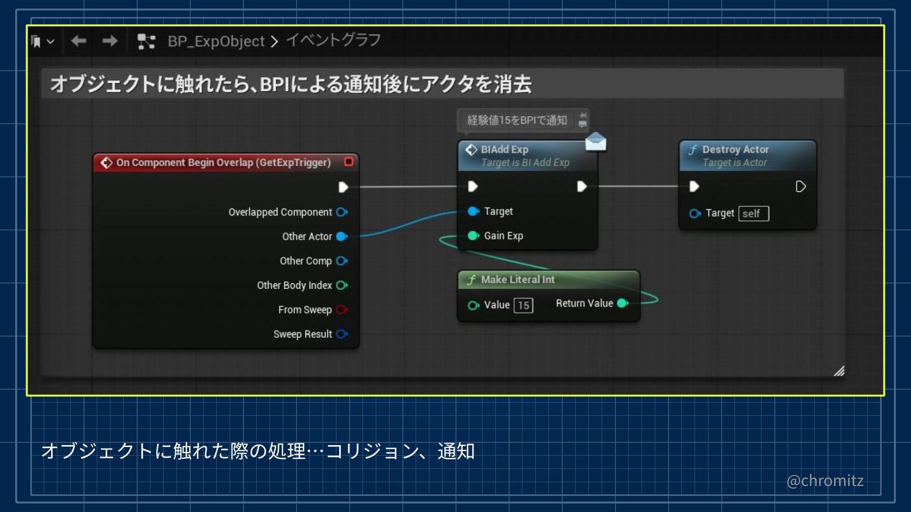Go forward with the right arrow
Image resolution: width=911 pixels, height=512 pixels.
110,41
